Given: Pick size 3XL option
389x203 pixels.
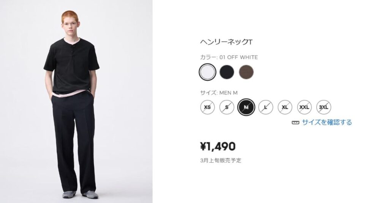Looking at the screenshot, I should coord(324,107).
